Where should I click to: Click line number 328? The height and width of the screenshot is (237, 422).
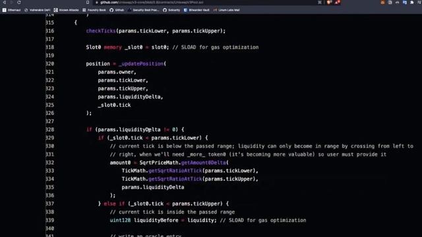(50, 130)
